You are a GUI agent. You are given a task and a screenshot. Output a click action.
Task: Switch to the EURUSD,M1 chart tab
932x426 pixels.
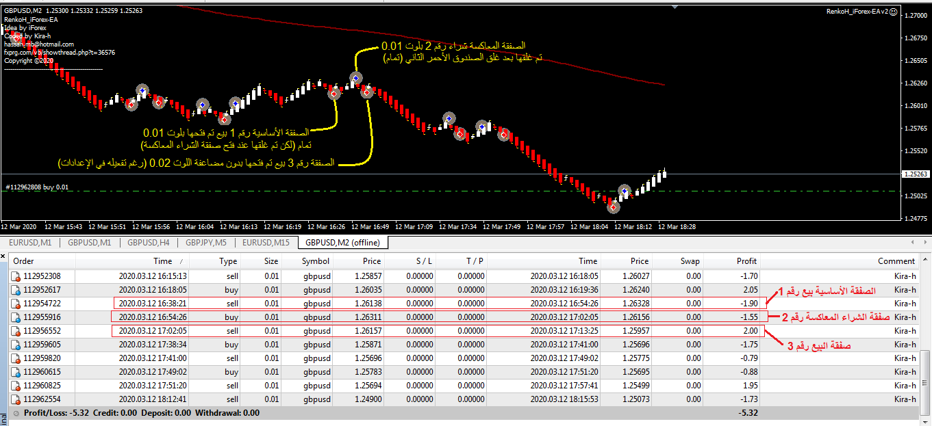(x=29, y=243)
